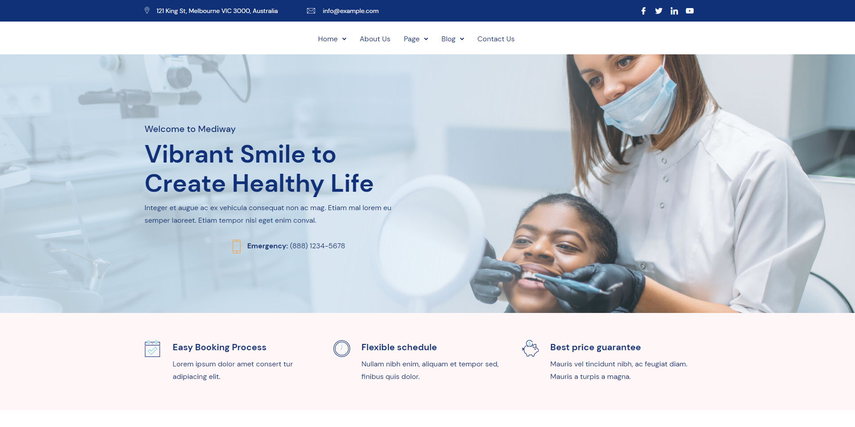Open the LinkedIn social icon

pos(674,11)
